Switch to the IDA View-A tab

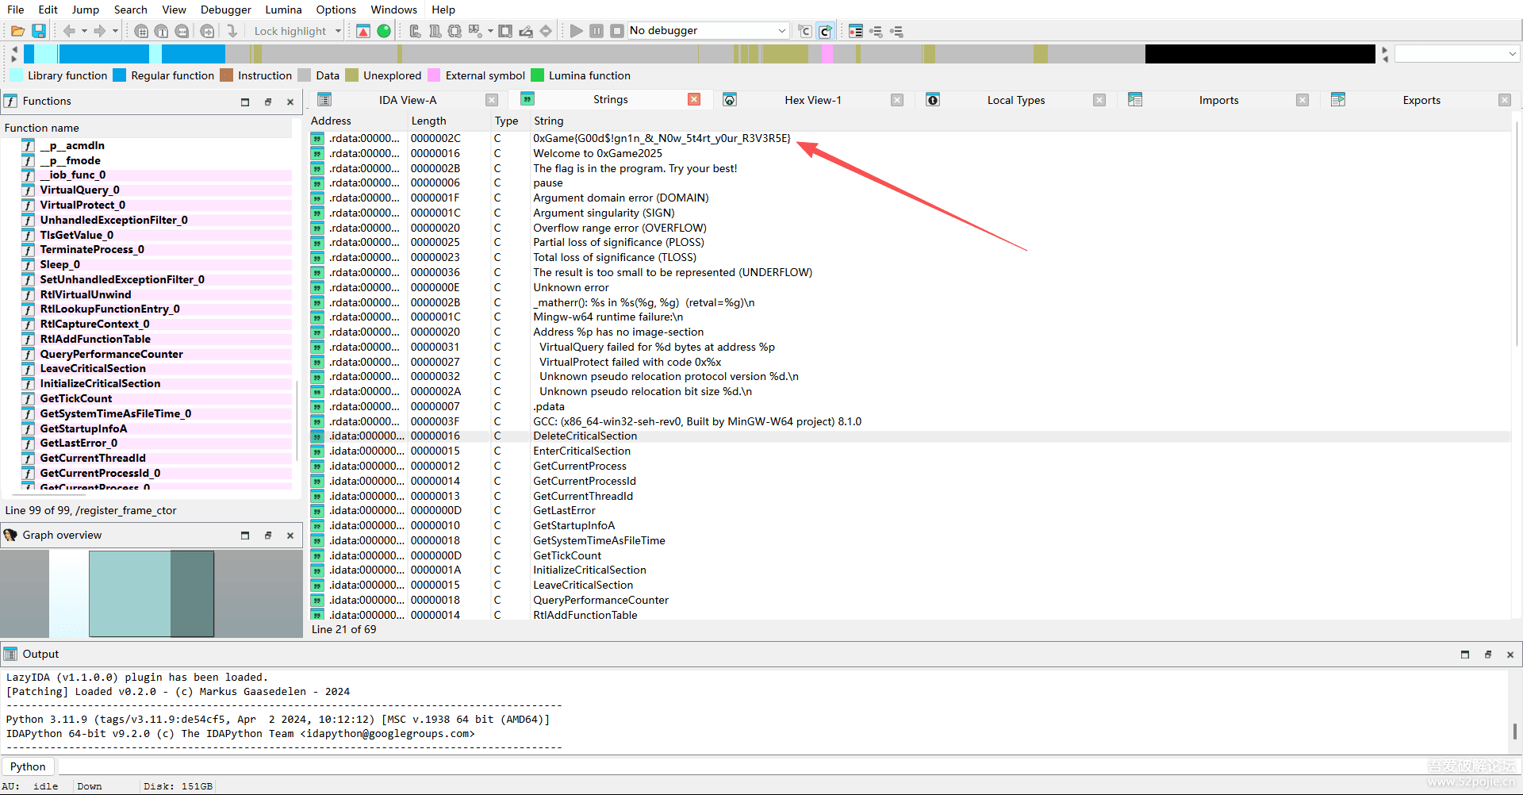(407, 100)
